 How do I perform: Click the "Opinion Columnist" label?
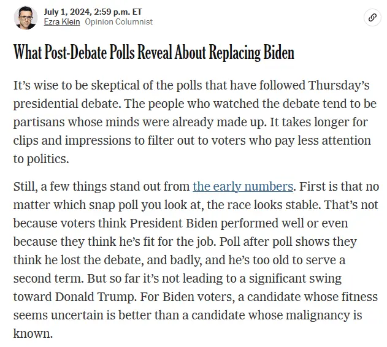pyautogui.click(x=118, y=22)
